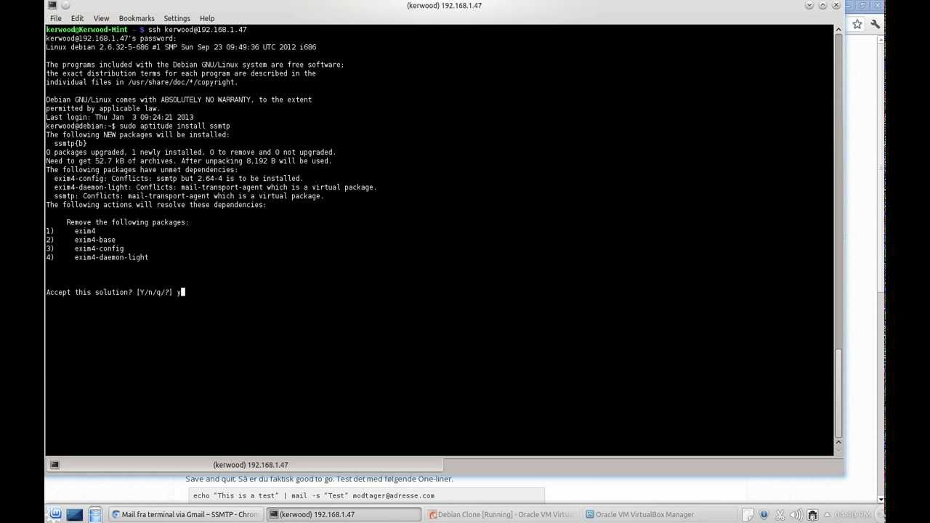This screenshot has width=930, height=523.
Task: Click the Chrome page scroll down arrow
Action: point(881,500)
